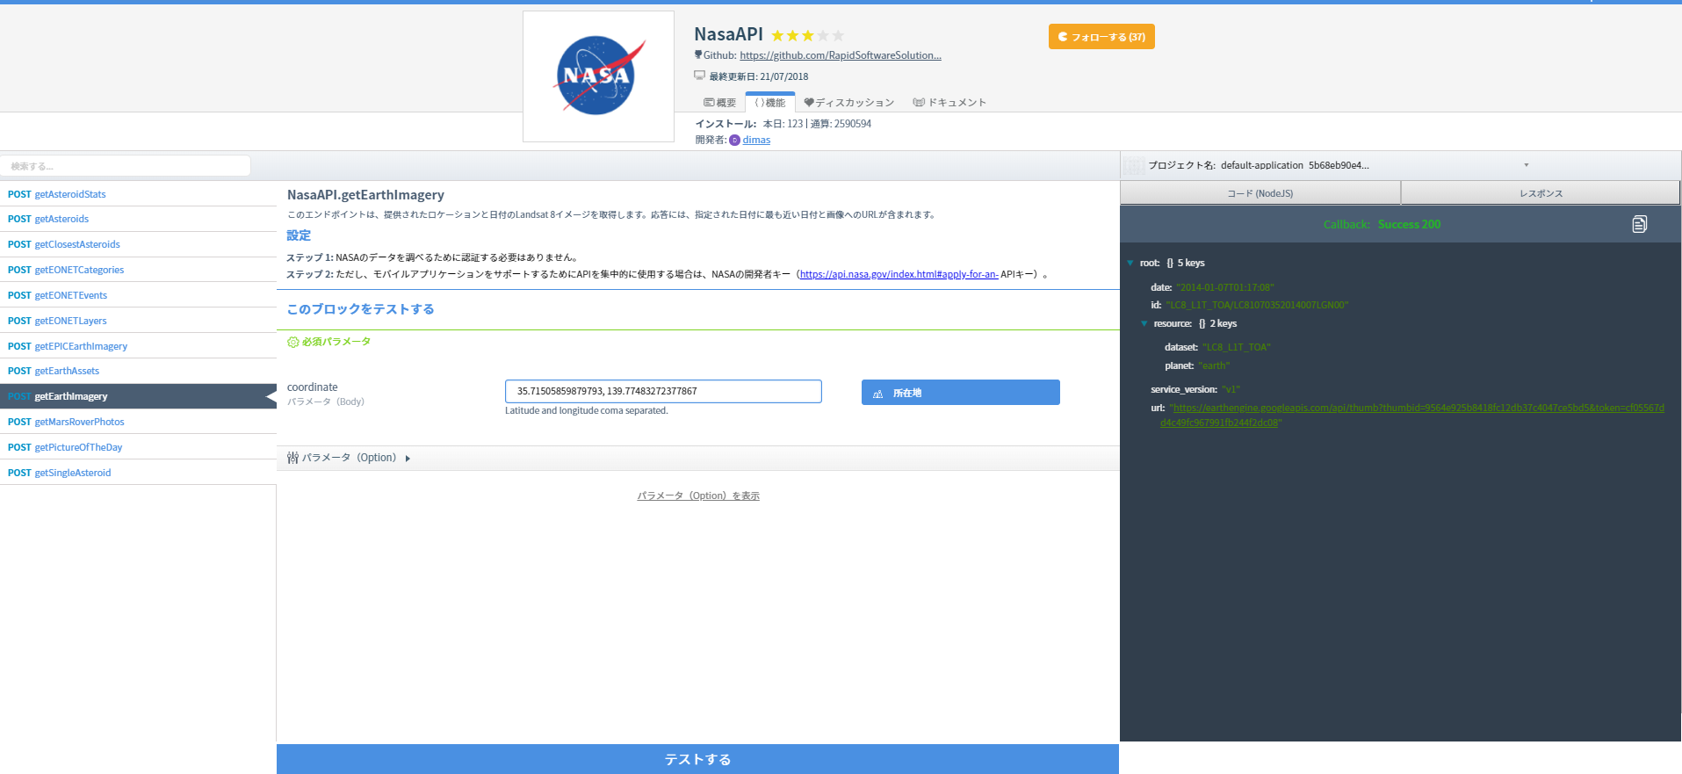Select getEarthAssets endpoint
Screen dimensions: 1682x774
138,371
